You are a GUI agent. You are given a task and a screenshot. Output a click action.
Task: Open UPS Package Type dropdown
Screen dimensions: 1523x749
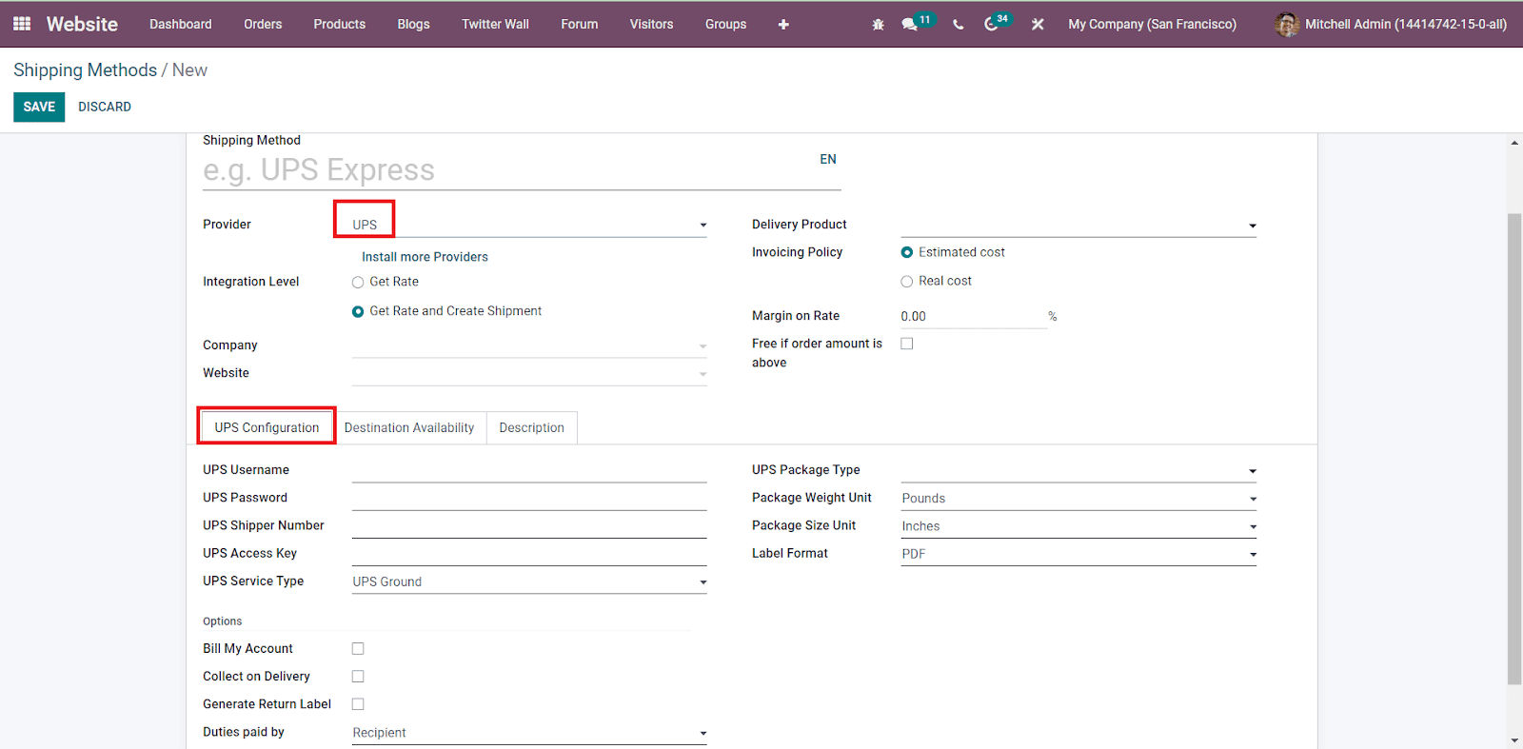tap(1078, 470)
